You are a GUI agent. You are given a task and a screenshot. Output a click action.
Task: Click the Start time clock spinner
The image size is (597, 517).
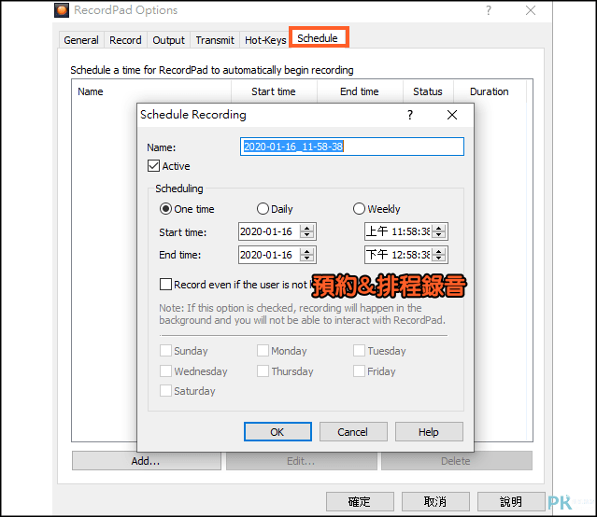[438, 231]
